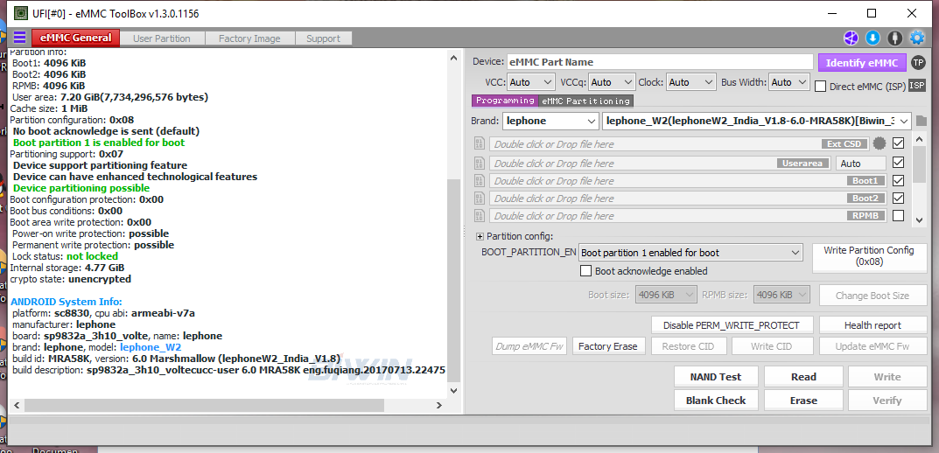Image resolution: width=939 pixels, height=453 pixels.
Task: Open the Health report
Action: [872, 325]
